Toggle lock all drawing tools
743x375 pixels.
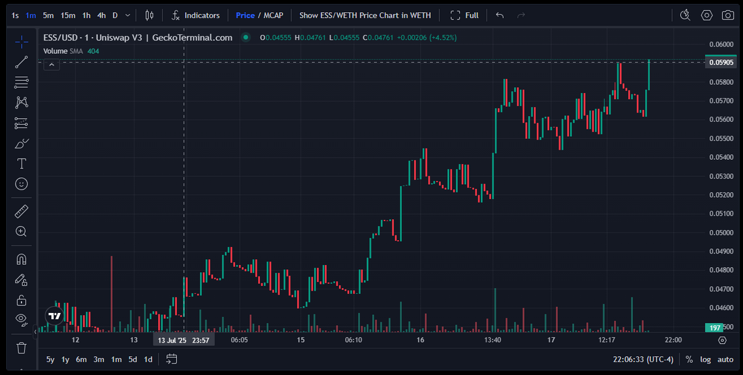point(22,300)
